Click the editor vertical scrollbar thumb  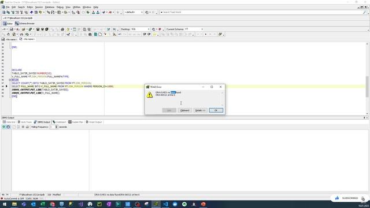point(367,86)
